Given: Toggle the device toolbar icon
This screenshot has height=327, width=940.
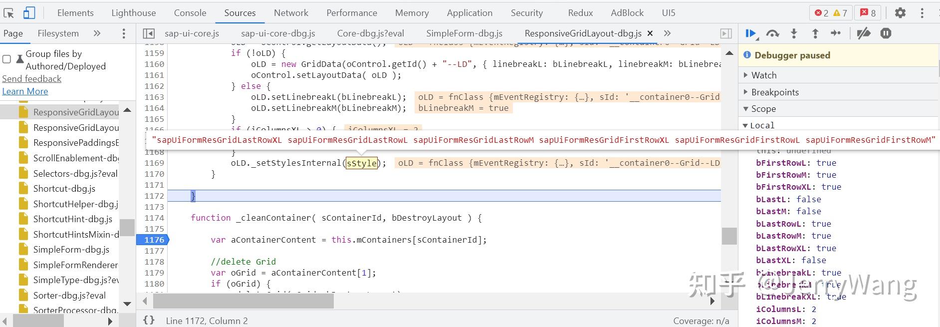Looking at the screenshot, I should [29, 13].
